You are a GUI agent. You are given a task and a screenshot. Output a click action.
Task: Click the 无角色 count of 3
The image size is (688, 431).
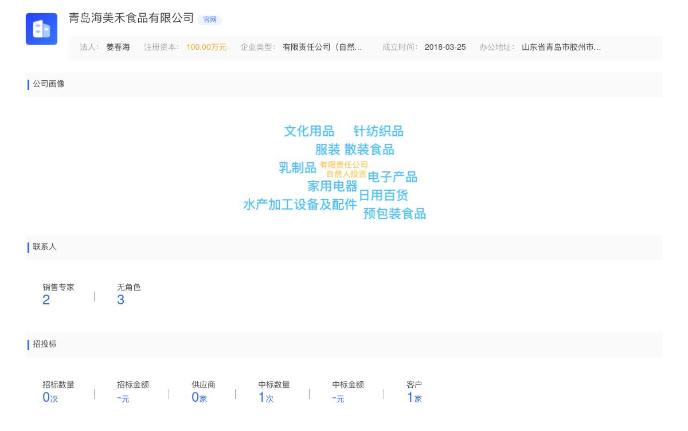coord(120,300)
